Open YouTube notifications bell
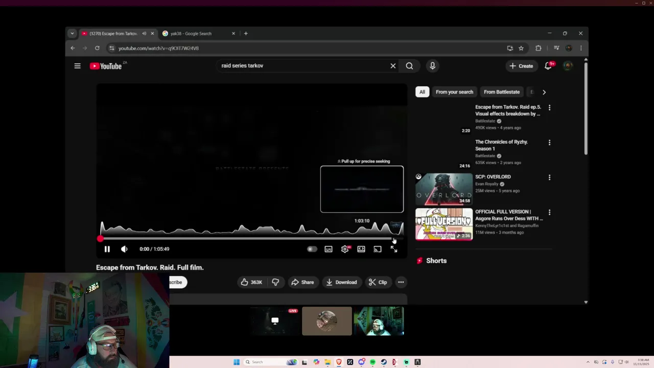The width and height of the screenshot is (654, 368). point(548,66)
